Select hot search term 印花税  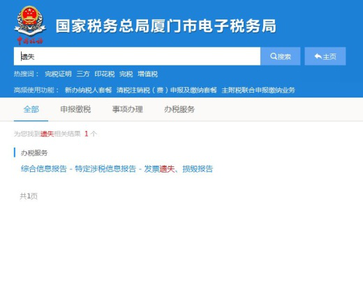[x=105, y=74]
